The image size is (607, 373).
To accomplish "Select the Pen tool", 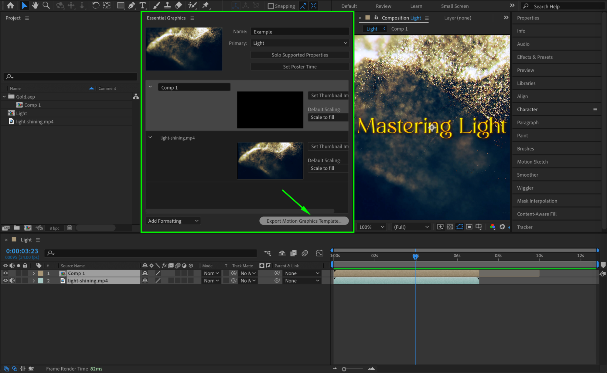I will (x=131, y=5).
